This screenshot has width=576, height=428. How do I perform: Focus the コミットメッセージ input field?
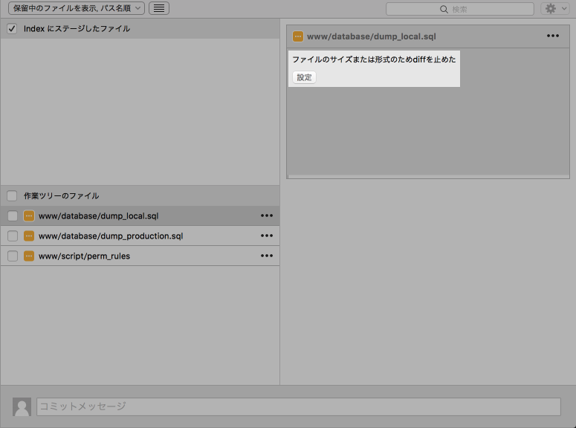[x=298, y=406]
